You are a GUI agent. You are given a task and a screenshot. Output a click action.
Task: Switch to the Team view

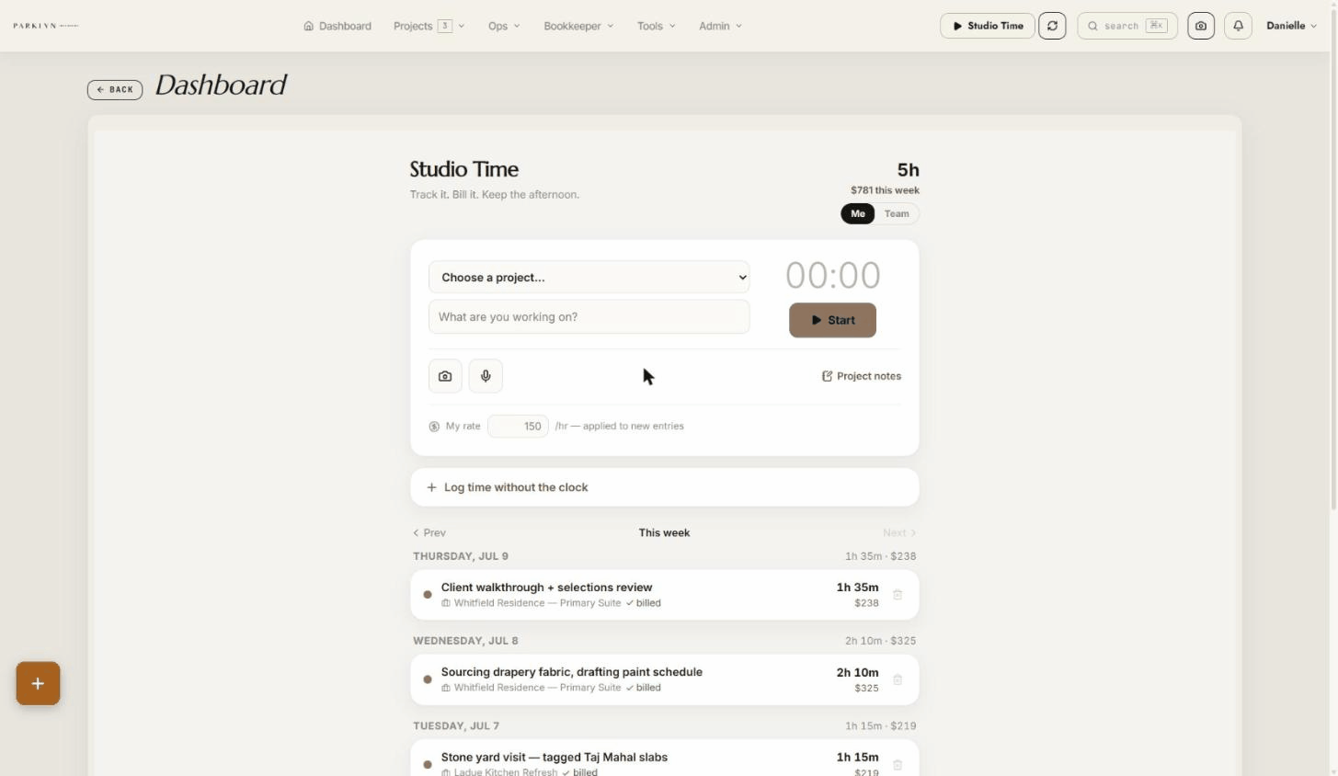point(897,213)
